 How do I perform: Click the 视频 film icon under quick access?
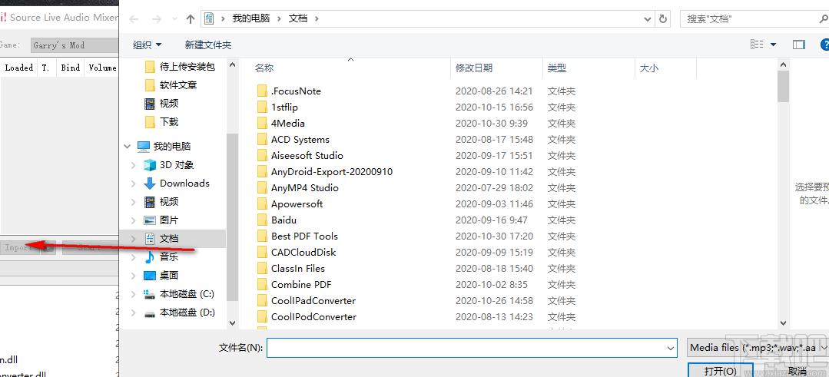click(x=150, y=104)
